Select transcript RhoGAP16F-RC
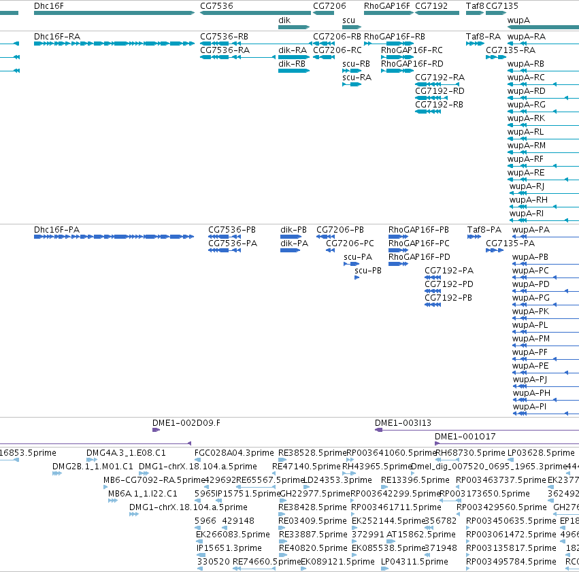Screen dimensions: 579x572 click(x=397, y=57)
